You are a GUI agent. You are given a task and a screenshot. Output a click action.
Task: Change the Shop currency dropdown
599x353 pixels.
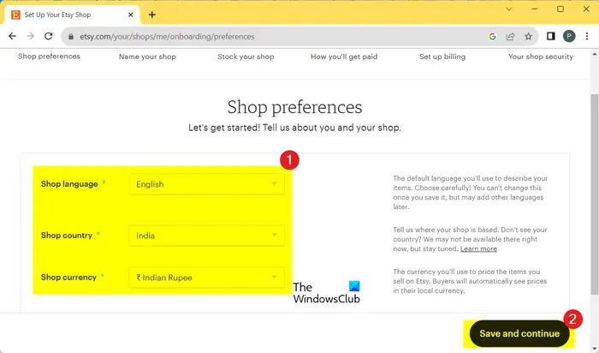206,277
